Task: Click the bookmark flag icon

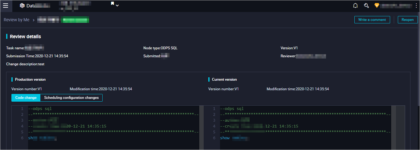Action: click(x=112, y=4)
